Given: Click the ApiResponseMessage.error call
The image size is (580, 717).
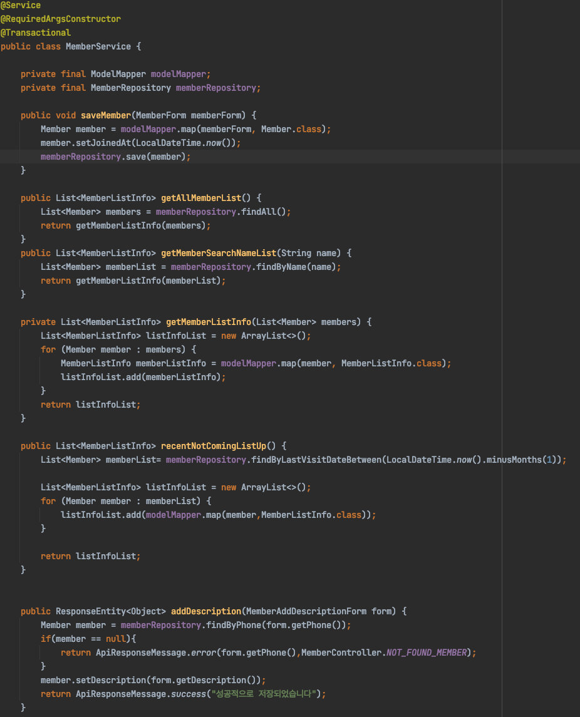Looking at the screenshot, I should pyautogui.click(x=155, y=653).
